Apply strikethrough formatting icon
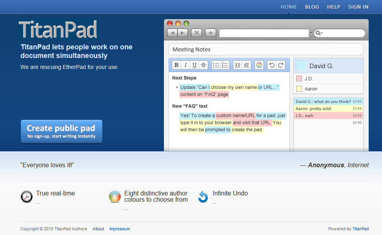382x235 pixels. click(203, 65)
